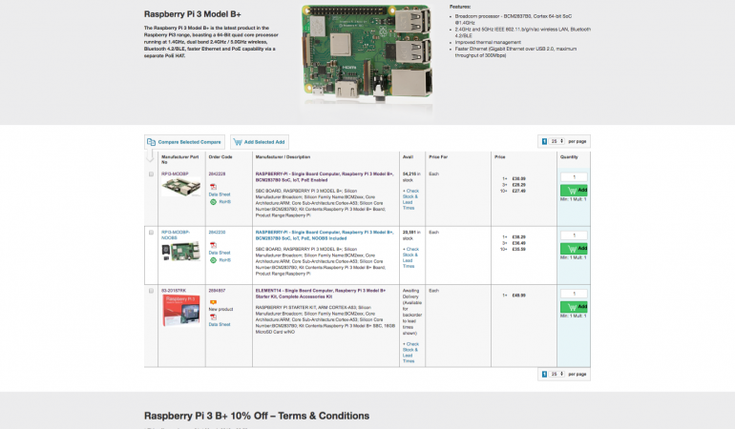Image resolution: width=735 pixels, height=429 pixels.
Task: Tick checkbox for RPI3-MODBP product row
Action: point(151,174)
